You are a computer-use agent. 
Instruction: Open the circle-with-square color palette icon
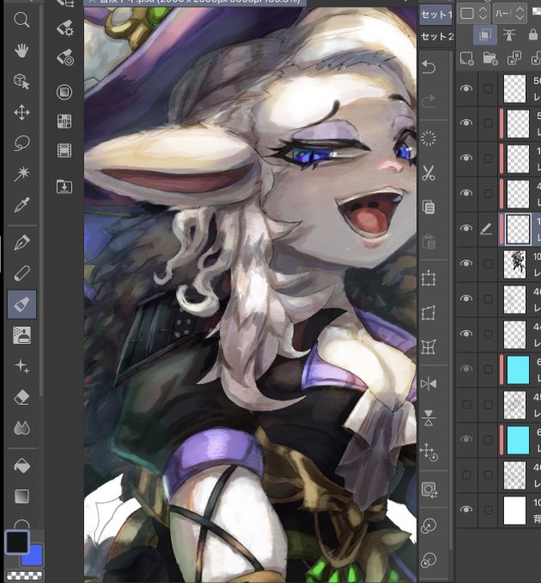64,92
